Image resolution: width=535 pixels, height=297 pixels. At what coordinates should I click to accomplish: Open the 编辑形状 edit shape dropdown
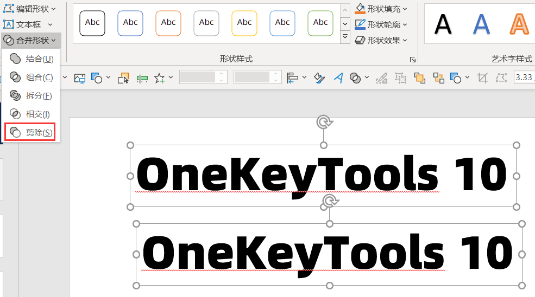30,9
